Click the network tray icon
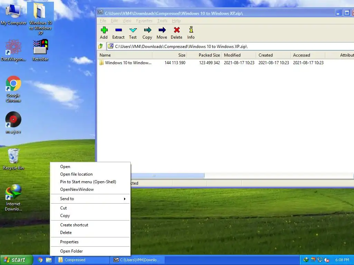Screen dimensions: 354x265 point(320,260)
